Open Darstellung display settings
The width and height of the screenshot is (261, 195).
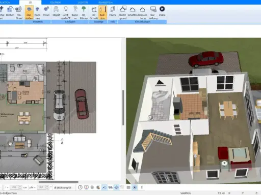(153, 13)
